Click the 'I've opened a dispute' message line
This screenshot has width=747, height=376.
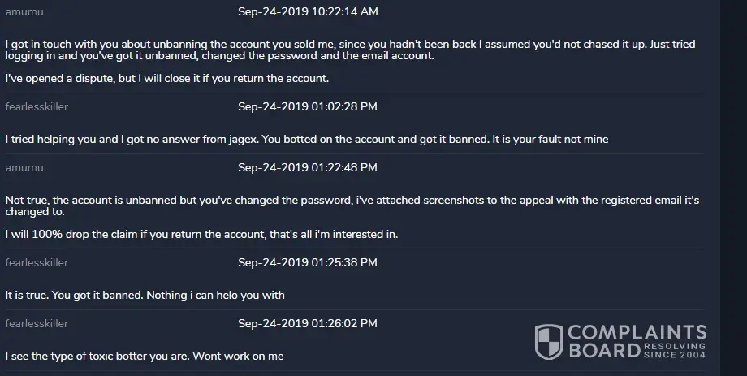pyautogui.click(x=166, y=79)
